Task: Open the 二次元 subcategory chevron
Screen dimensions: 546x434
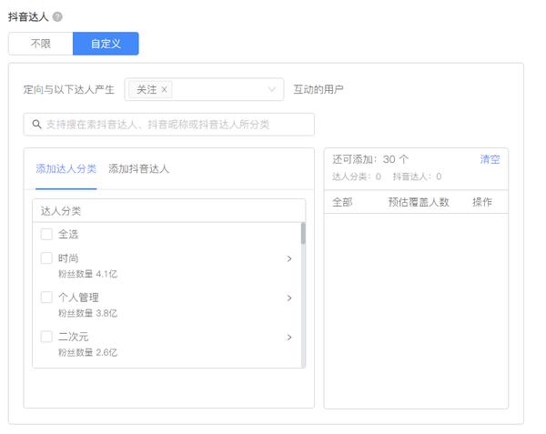Action: pyautogui.click(x=289, y=337)
